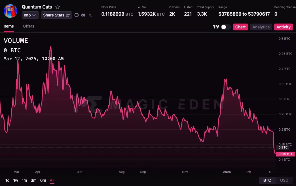Select the 6m time range
The width and height of the screenshot is (296, 186).
[43, 181]
